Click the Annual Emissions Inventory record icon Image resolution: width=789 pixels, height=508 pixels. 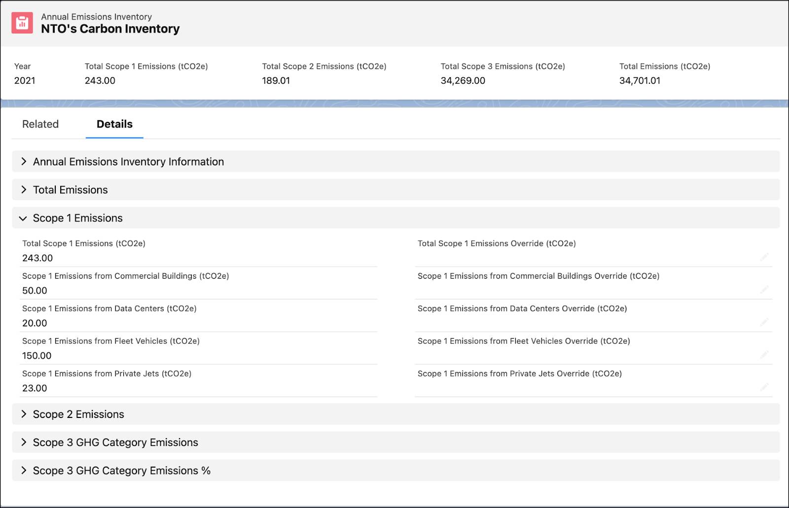pos(22,23)
